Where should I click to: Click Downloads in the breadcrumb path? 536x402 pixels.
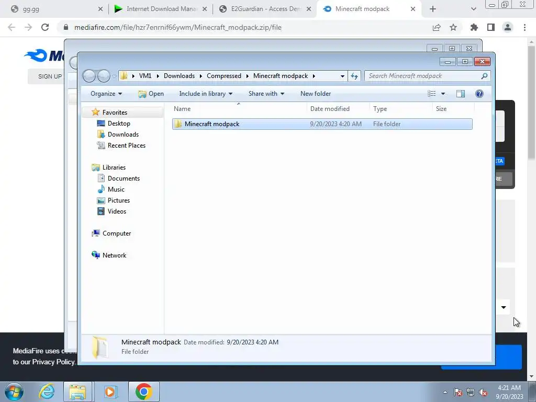tap(179, 76)
